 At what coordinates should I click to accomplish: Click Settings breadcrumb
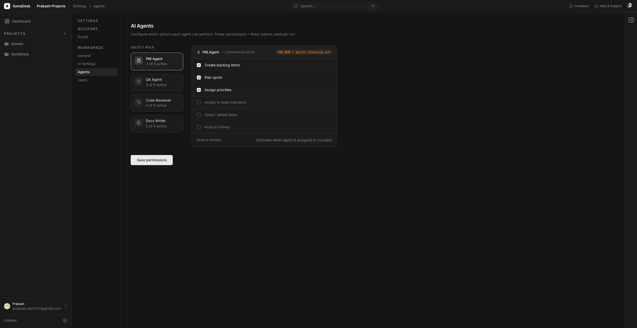(x=80, y=6)
